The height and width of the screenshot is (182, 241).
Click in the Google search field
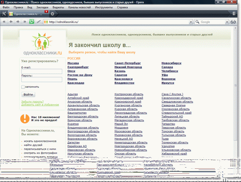(212, 22)
